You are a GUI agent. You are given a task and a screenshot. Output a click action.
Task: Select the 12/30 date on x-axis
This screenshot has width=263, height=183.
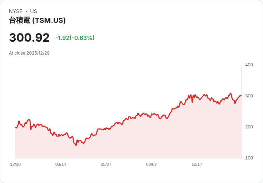(15, 164)
